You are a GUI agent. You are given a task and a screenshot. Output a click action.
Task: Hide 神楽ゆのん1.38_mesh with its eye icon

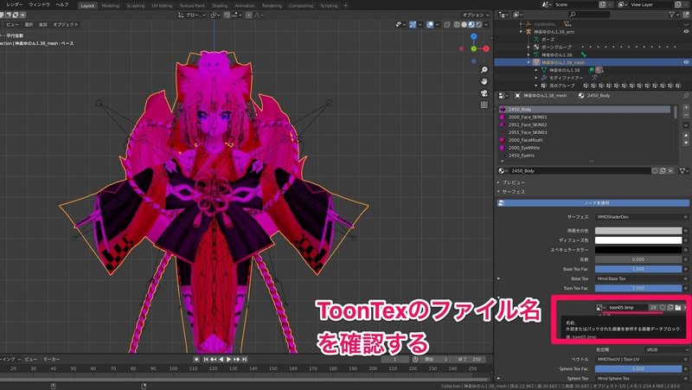[x=686, y=62]
